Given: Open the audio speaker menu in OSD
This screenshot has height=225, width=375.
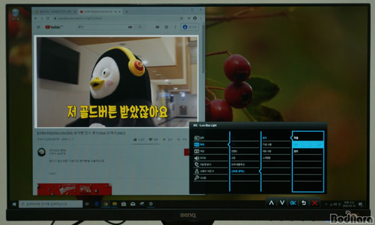Looking at the screenshot, I should [211, 157].
